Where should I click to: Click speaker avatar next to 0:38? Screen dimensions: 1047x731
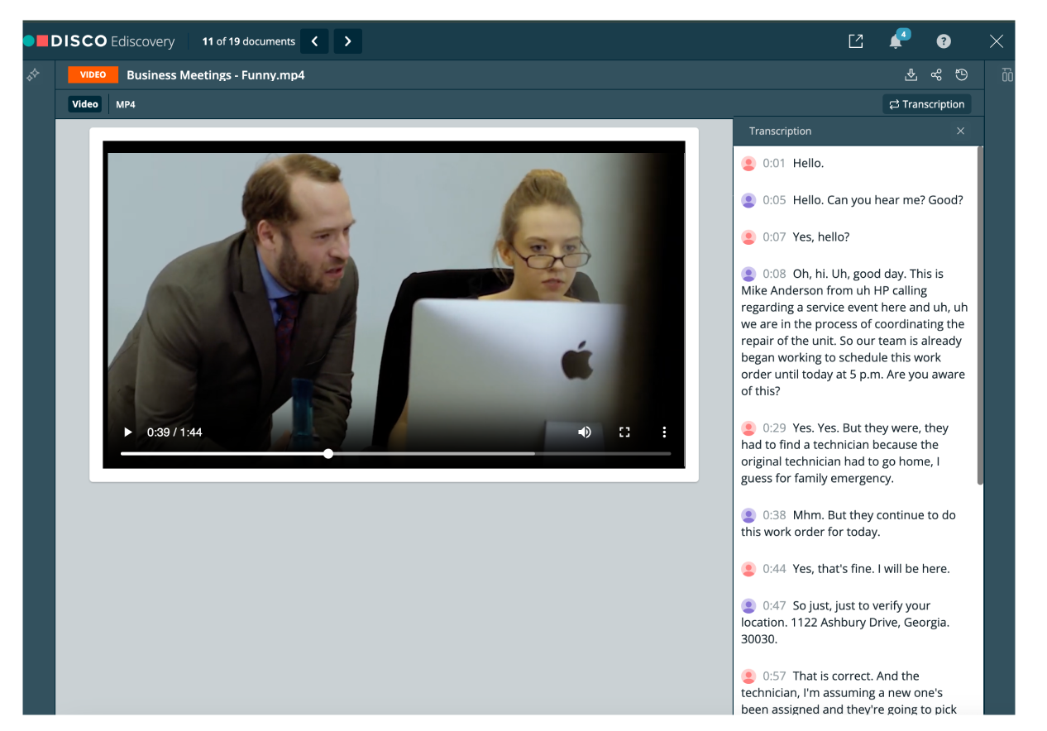click(748, 516)
